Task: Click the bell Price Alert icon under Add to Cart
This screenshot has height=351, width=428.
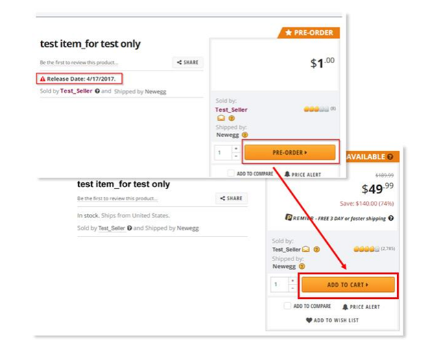Action: pyautogui.click(x=345, y=306)
